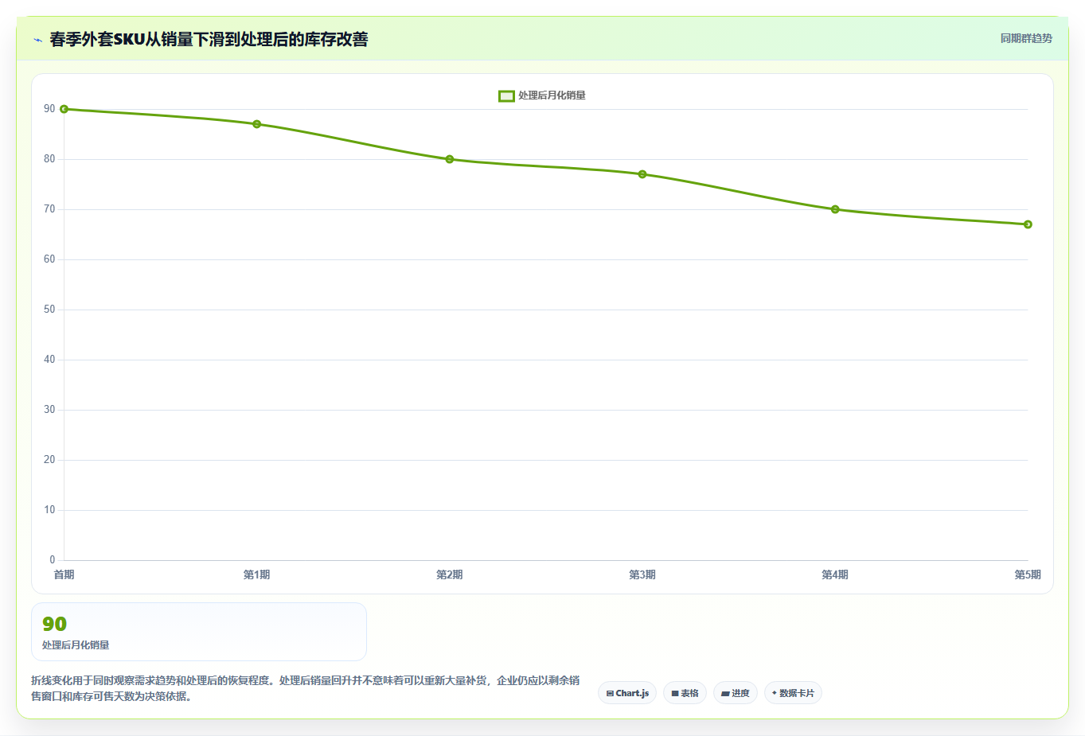
Task: Click the 处理后月化销量 caption in data card
Action: [x=76, y=645]
